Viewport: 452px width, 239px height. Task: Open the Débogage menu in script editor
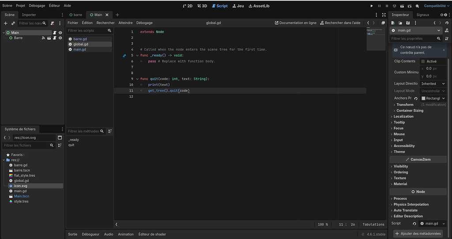[x=144, y=23]
